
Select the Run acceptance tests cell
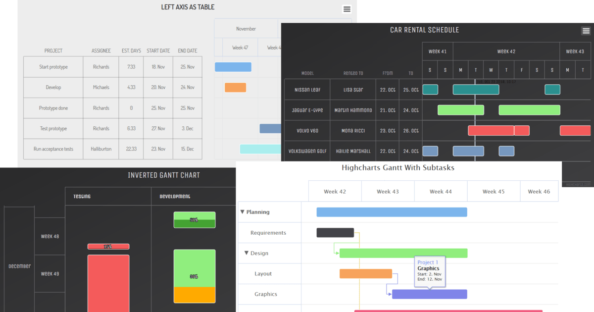click(x=53, y=149)
